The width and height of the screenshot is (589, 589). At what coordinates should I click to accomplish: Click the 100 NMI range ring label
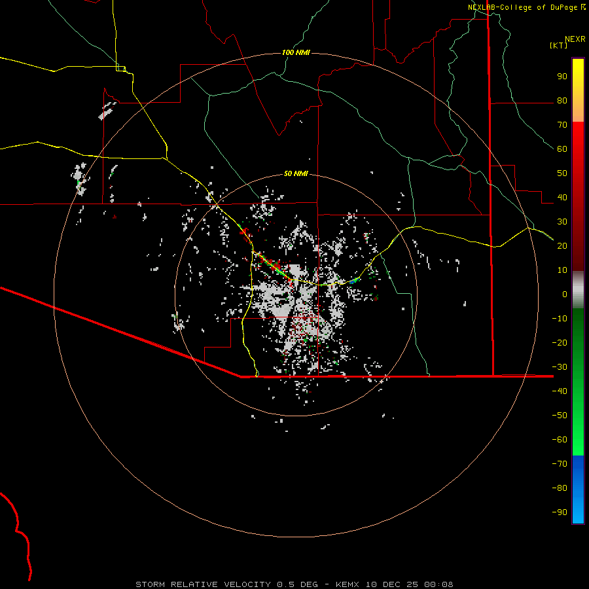pyautogui.click(x=296, y=52)
